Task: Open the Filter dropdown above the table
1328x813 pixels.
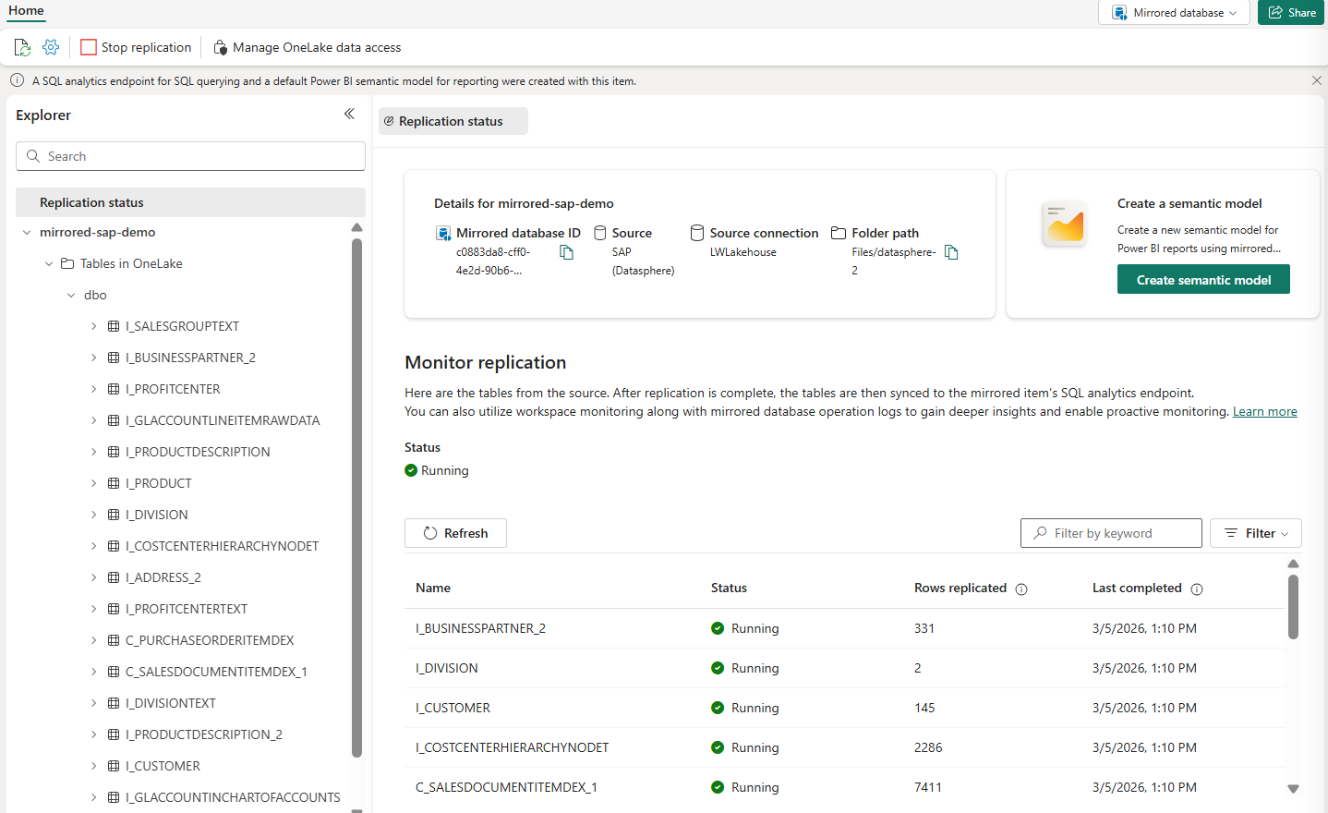Action: [x=1255, y=532]
